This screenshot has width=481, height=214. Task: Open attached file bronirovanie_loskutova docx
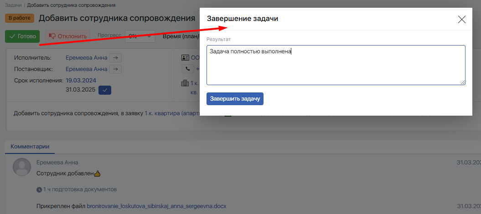click(x=156, y=206)
